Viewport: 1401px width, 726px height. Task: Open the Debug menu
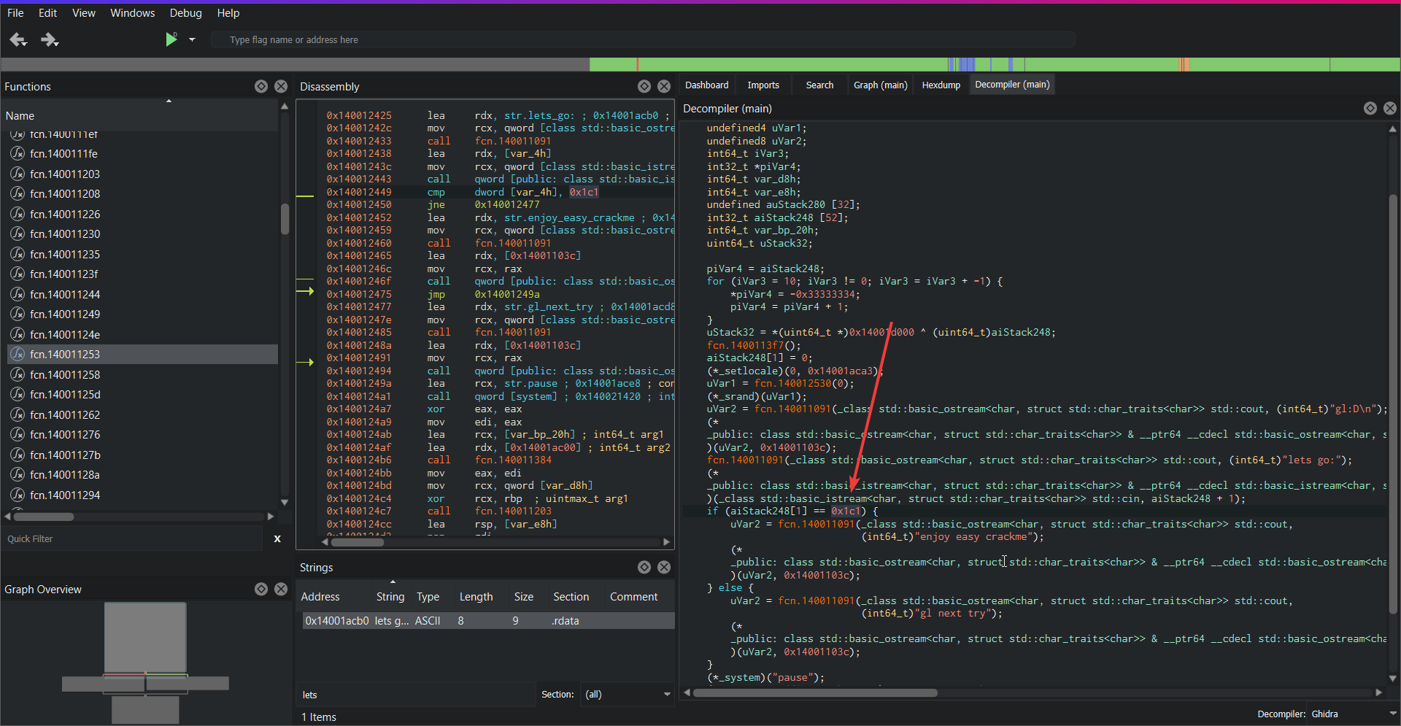pyautogui.click(x=185, y=13)
